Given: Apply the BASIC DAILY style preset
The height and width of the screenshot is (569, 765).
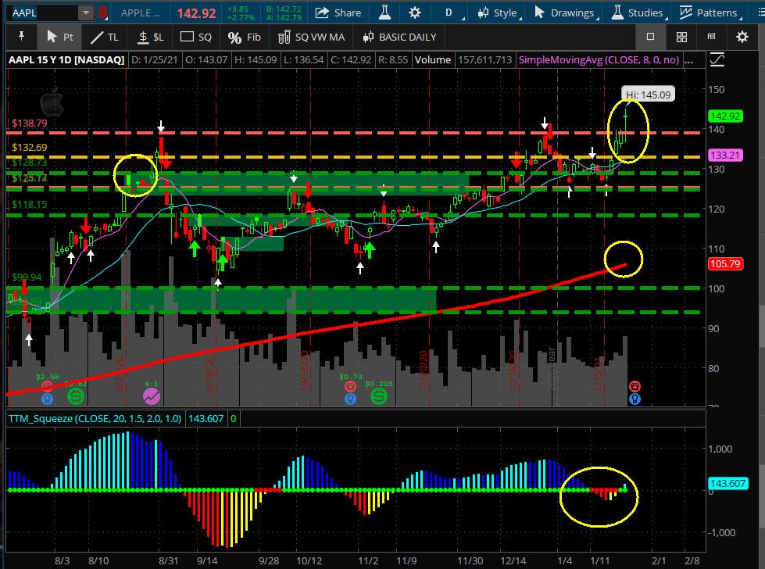Looking at the screenshot, I should click(x=399, y=37).
